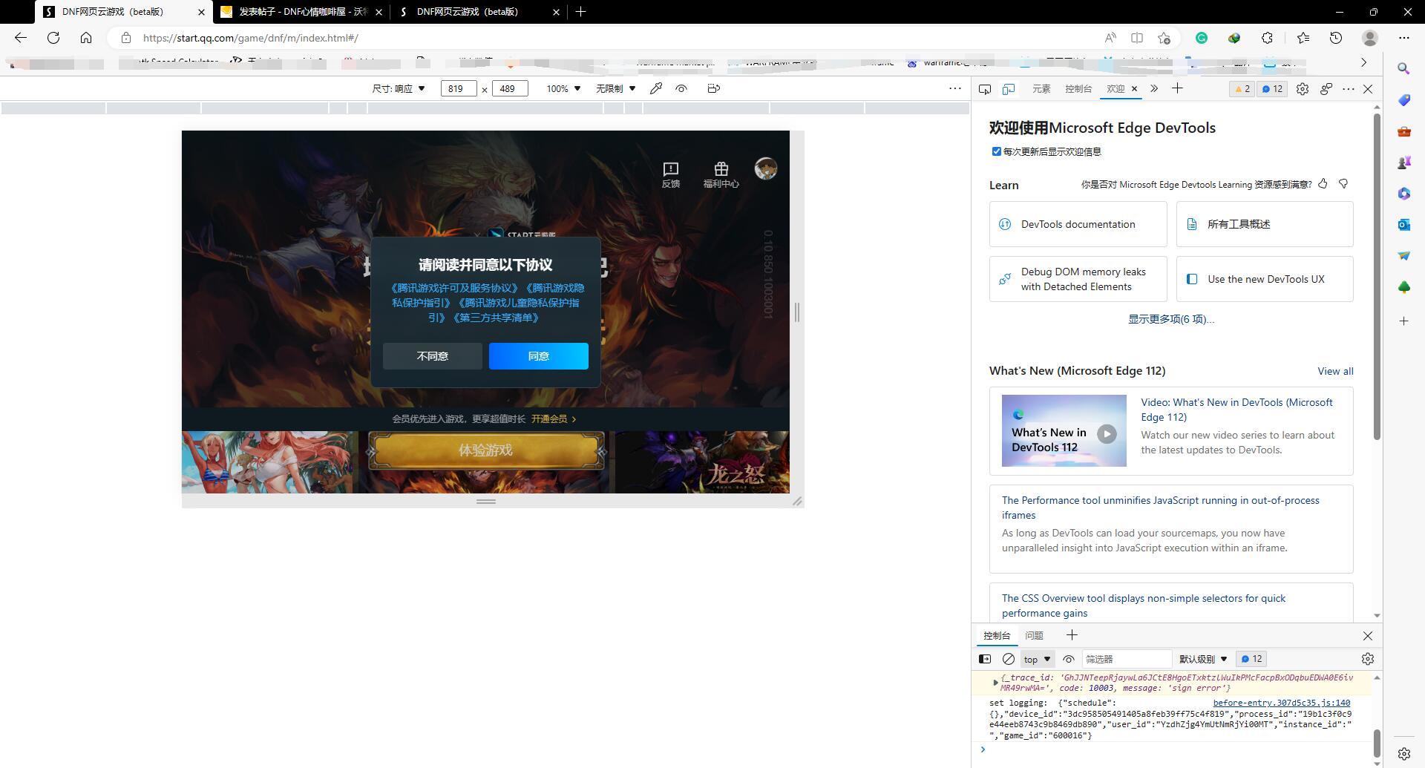The image size is (1425, 768).
Task: Open the 100% zoom dropdown
Action: (563, 89)
